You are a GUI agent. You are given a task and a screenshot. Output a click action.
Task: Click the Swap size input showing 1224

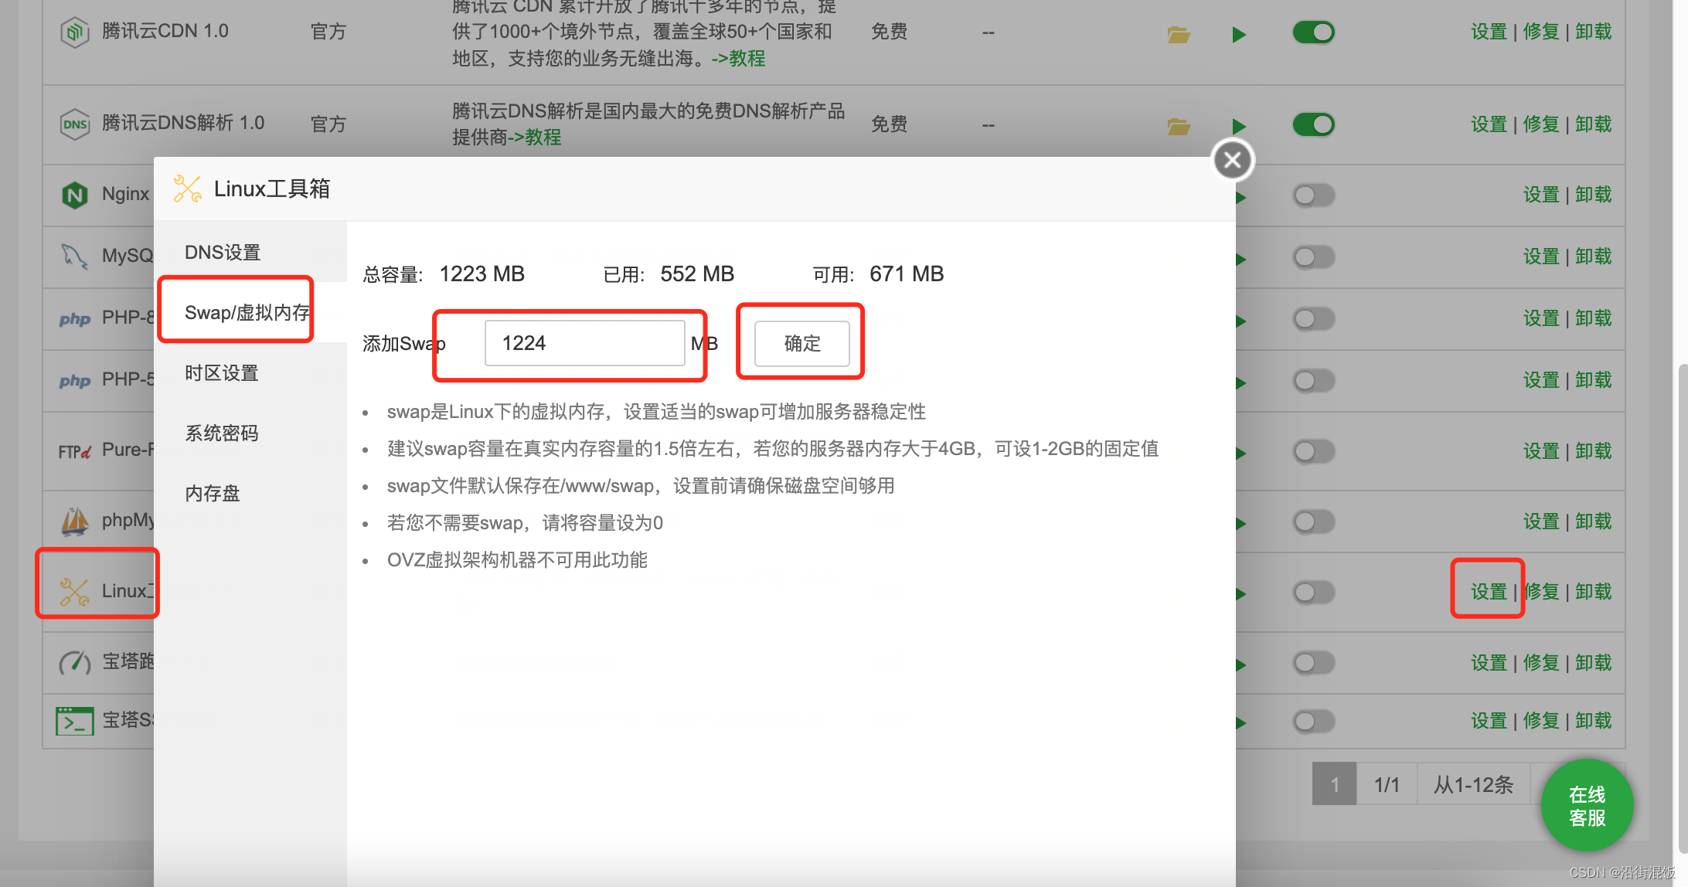click(585, 343)
